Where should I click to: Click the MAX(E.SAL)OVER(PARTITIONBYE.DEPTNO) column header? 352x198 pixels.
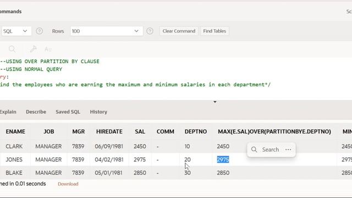[x=274, y=131]
